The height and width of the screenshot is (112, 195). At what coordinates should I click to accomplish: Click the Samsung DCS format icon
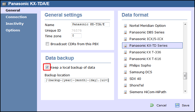point(125,72)
